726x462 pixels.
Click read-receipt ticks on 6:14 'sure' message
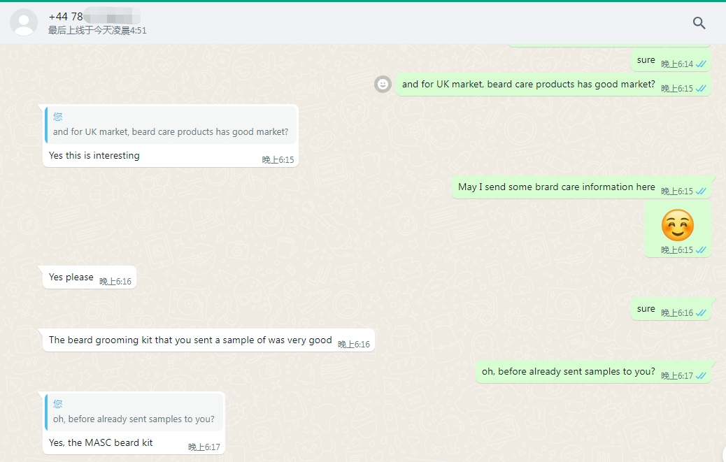coord(701,64)
